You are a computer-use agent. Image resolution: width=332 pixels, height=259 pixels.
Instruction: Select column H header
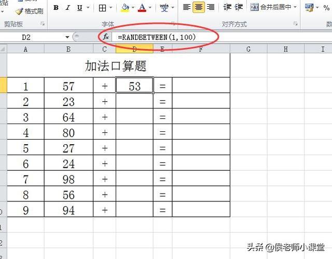click(x=286, y=49)
